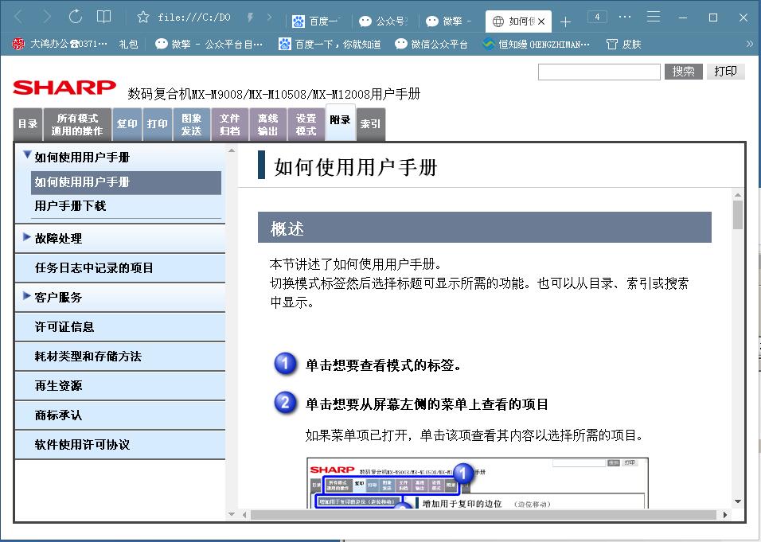This screenshot has height=542, width=761.
Task: Click the horizontal scrollbar thumb
Action: [x=483, y=514]
